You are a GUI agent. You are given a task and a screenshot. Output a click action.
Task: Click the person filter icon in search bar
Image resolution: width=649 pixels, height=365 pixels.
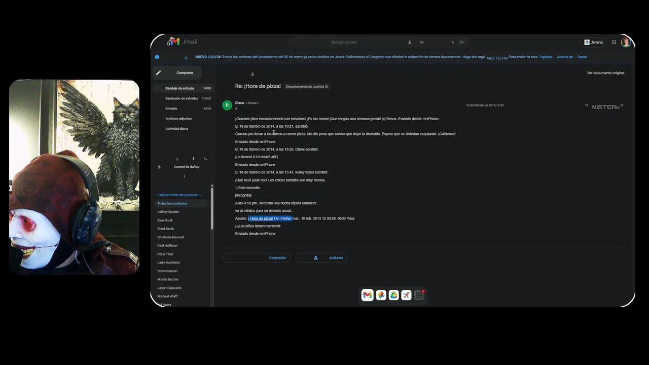[410, 42]
